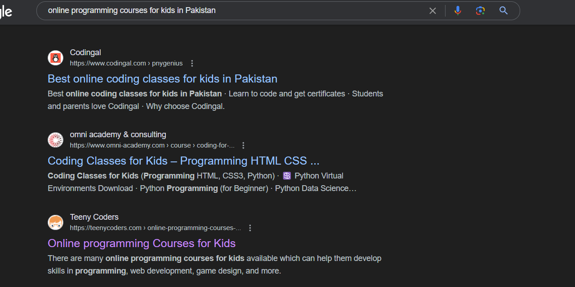Click the codingal.com pnygenius URL

pos(126,63)
